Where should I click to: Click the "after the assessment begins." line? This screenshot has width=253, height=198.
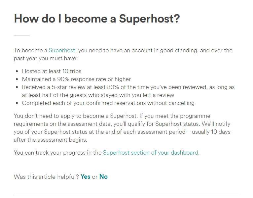[x=50, y=140]
